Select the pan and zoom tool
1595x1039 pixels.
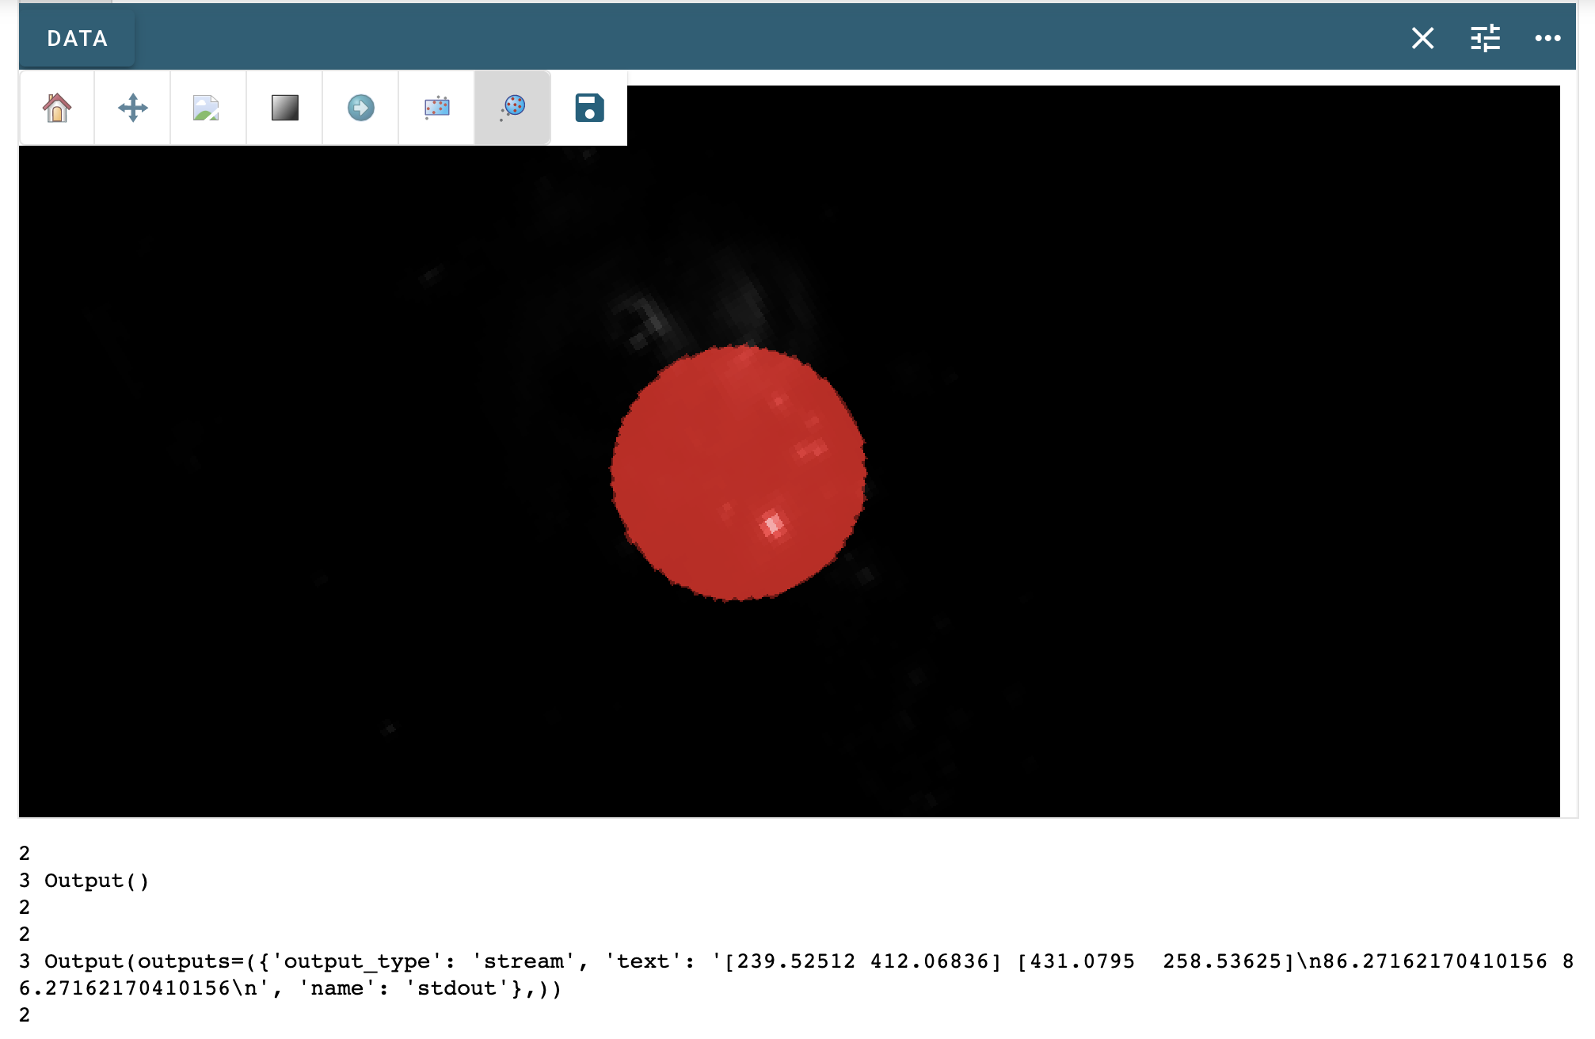coord(131,108)
